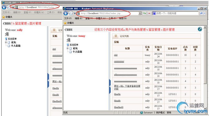Click 发帖 in the rear sally window
This screenshot has height=116, width=209.
55,36
